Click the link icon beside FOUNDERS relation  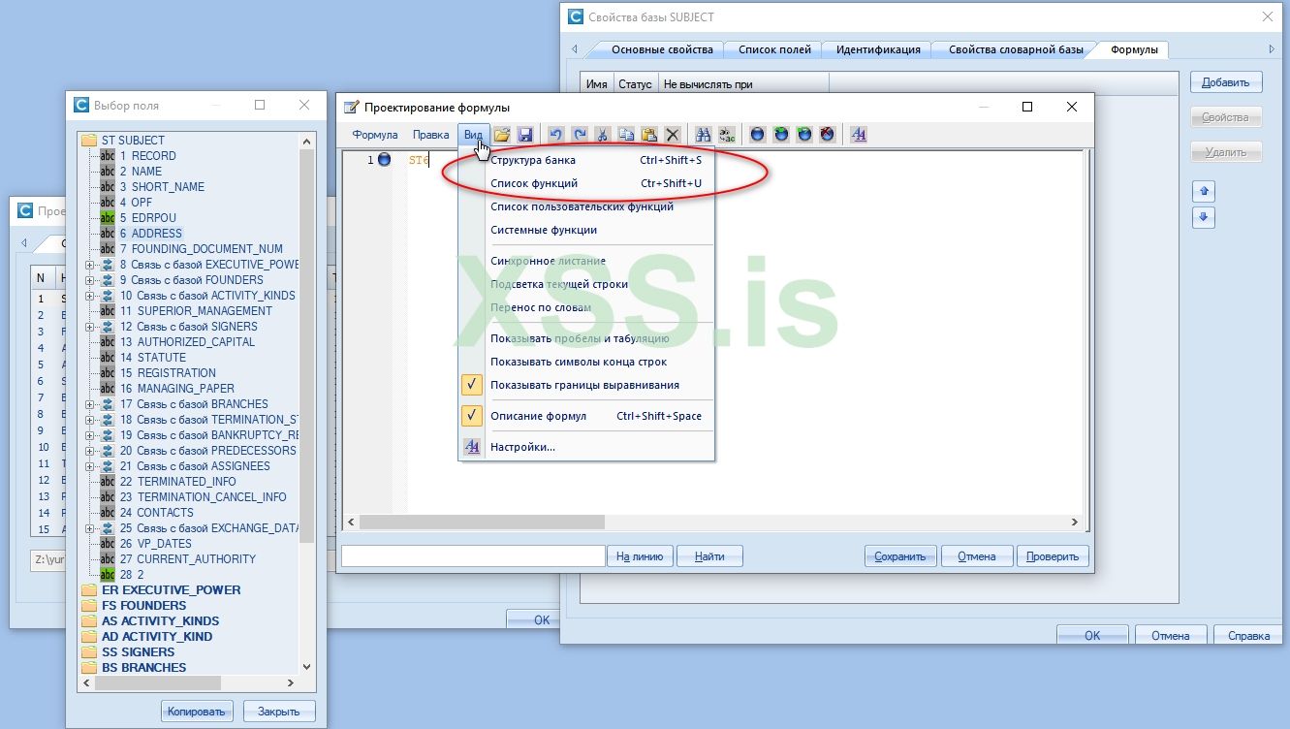108,280
